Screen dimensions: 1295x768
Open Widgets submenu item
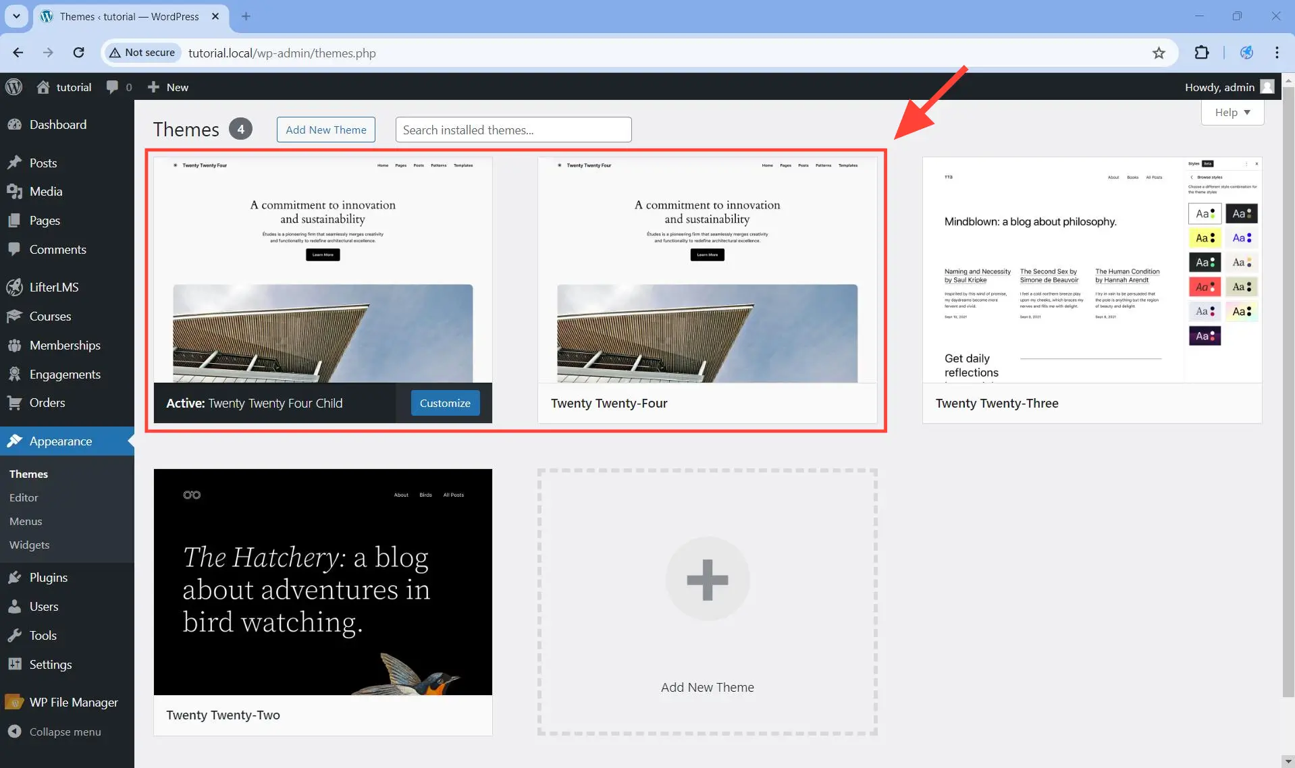[x=29, y=545]
